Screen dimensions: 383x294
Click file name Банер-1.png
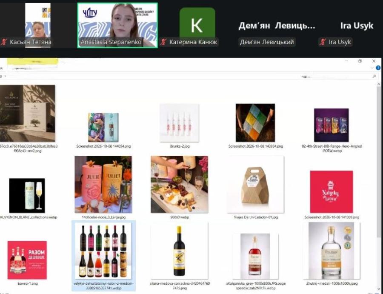tap(28, 283)
